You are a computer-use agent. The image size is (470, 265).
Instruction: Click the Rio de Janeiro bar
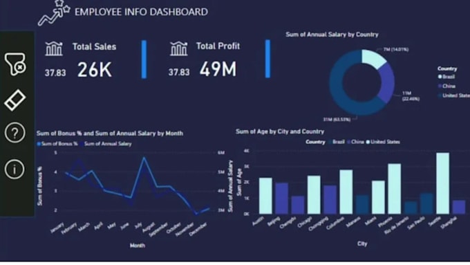(411, 208)
